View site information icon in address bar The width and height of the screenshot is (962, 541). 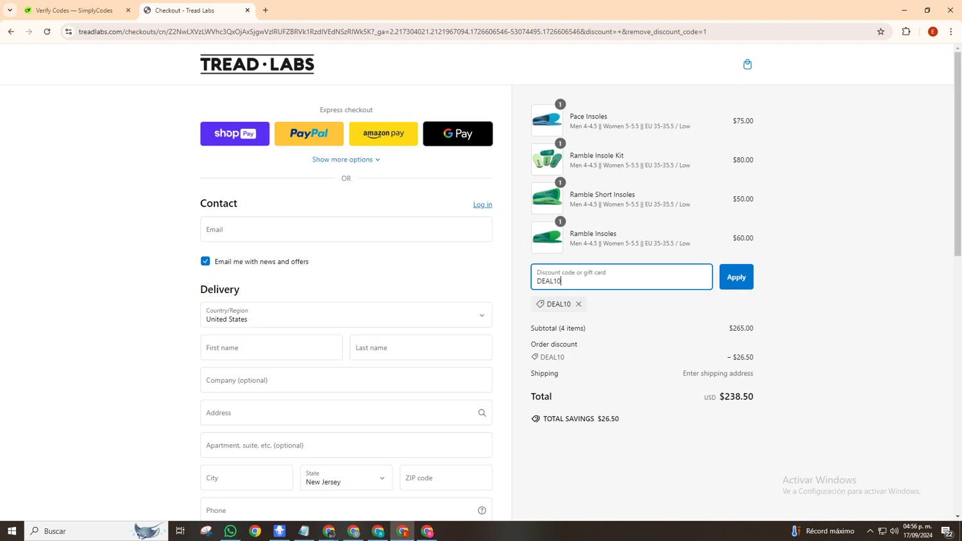tap(69, 31)
